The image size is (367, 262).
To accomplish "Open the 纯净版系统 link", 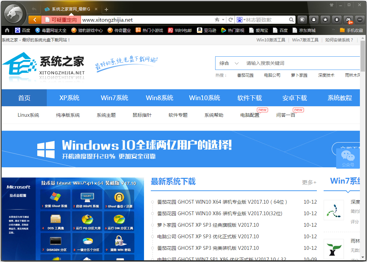I will (x=68, y=115).
